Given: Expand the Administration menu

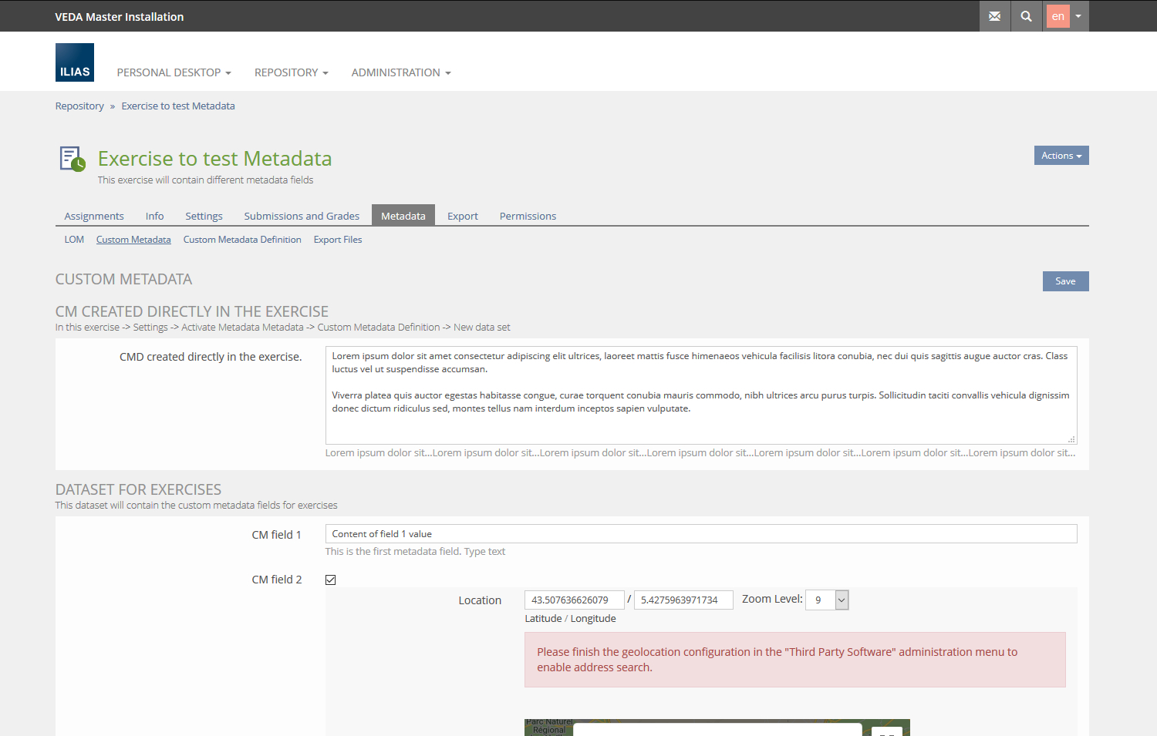Looking at the screenshot, I should [x=401, y=72].
